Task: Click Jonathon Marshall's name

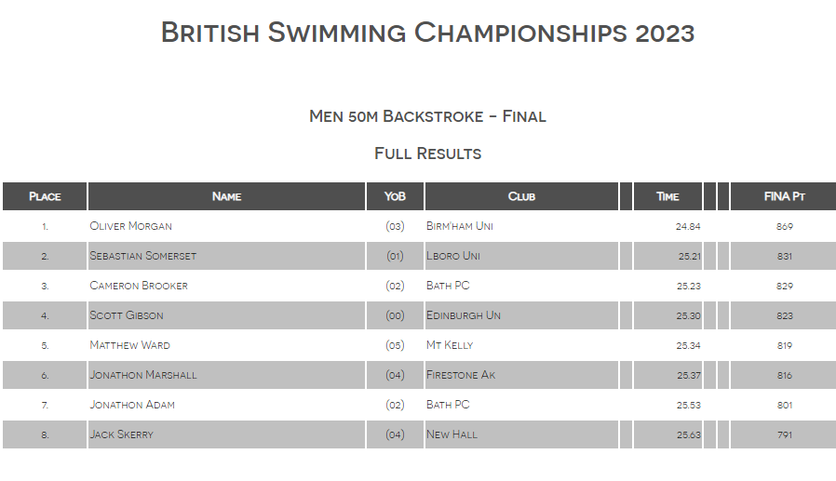Action: (142, 375)
